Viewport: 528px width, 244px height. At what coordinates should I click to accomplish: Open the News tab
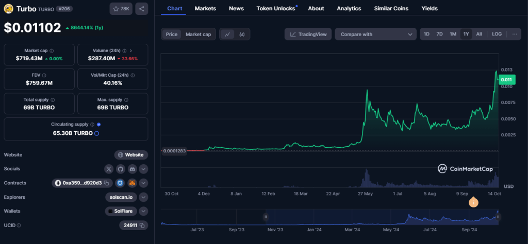coord(236,8)
